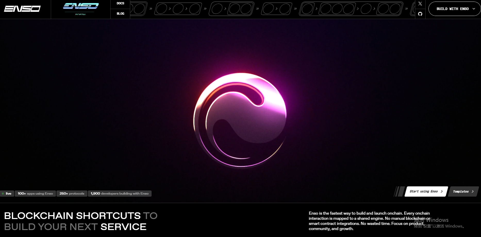Select the 1,900 developers building badge
This screenshot has height=237, width=481.
pos(120,194)
